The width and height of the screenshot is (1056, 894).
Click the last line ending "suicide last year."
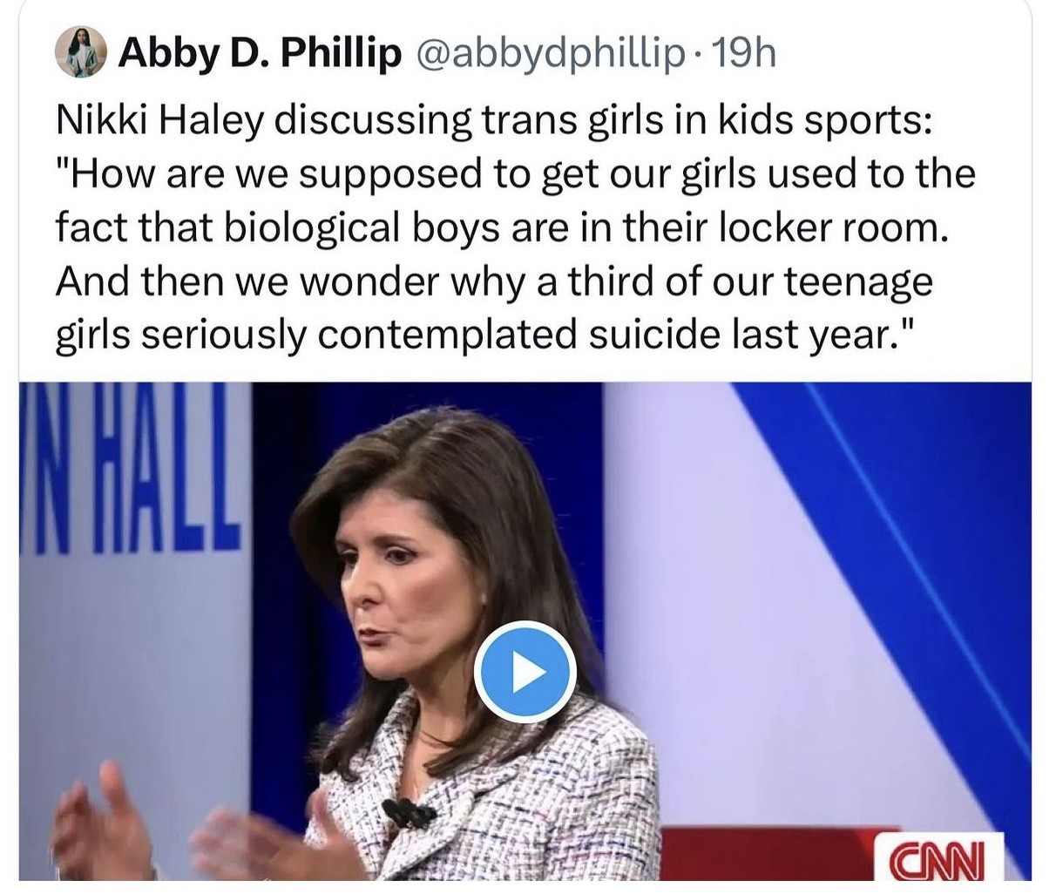pos(486,335)
